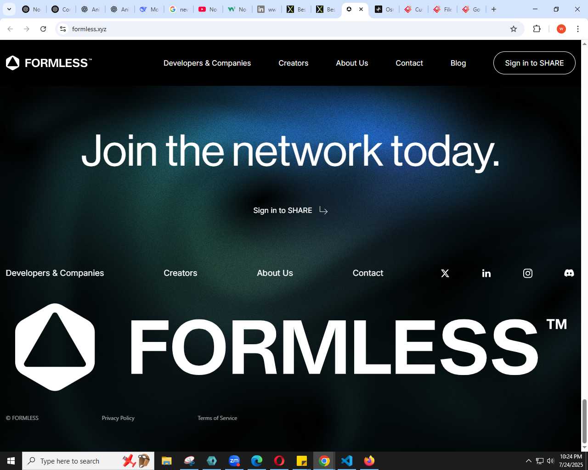Open the Terms of Service link
The height and width of the screenshot is (470, 588).
point(217,418)
